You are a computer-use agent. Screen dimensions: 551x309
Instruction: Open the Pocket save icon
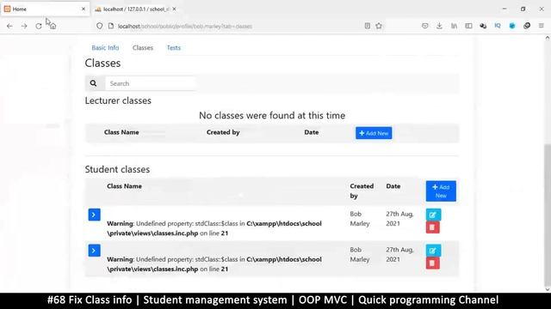tap(424, 26)
